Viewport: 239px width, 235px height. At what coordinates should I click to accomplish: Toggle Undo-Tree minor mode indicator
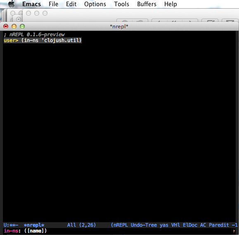(x=144, y=225)
